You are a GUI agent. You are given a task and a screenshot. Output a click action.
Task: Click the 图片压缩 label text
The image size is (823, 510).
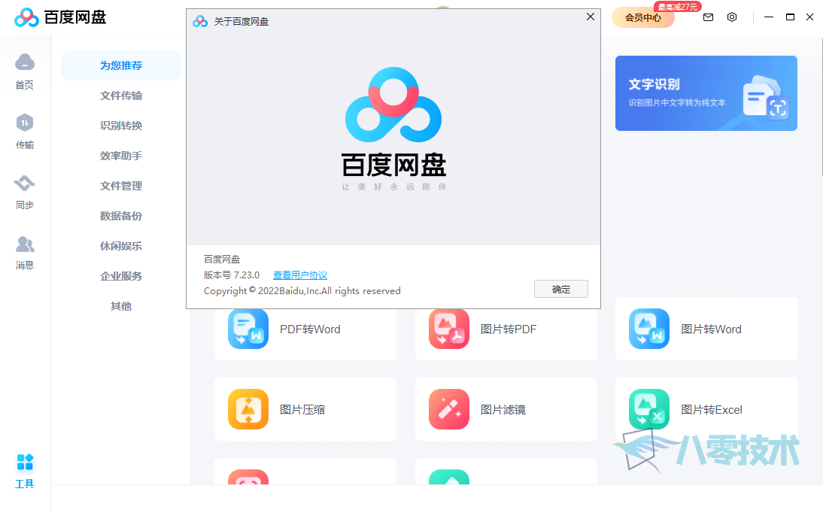click(302, 410)
